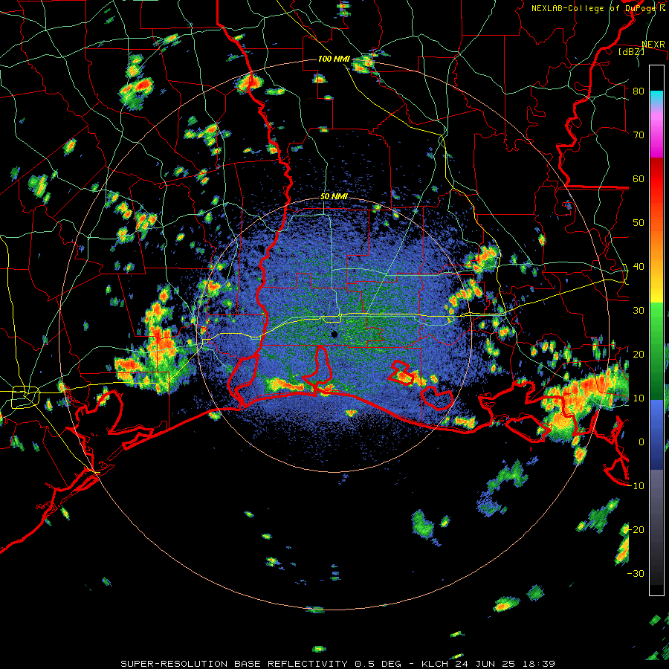
Task: Click the green band of the reflectivity color bar
Action: 656,352
